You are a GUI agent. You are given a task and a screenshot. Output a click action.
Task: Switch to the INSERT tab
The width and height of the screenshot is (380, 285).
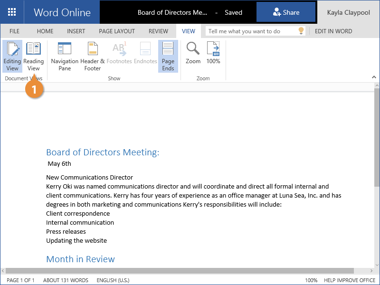(x=76, y=31)
